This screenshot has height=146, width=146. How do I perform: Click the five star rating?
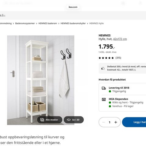tap(106, 58)
